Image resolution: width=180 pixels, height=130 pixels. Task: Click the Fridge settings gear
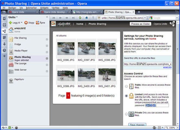[47, 46]
